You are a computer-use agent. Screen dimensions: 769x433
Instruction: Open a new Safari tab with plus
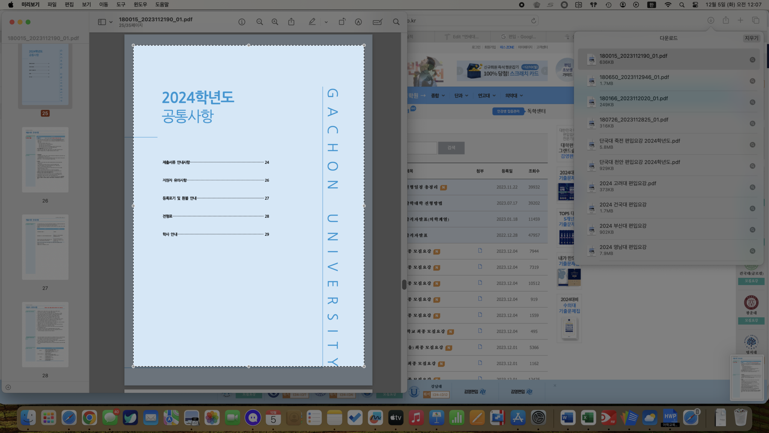pos(740,20)
